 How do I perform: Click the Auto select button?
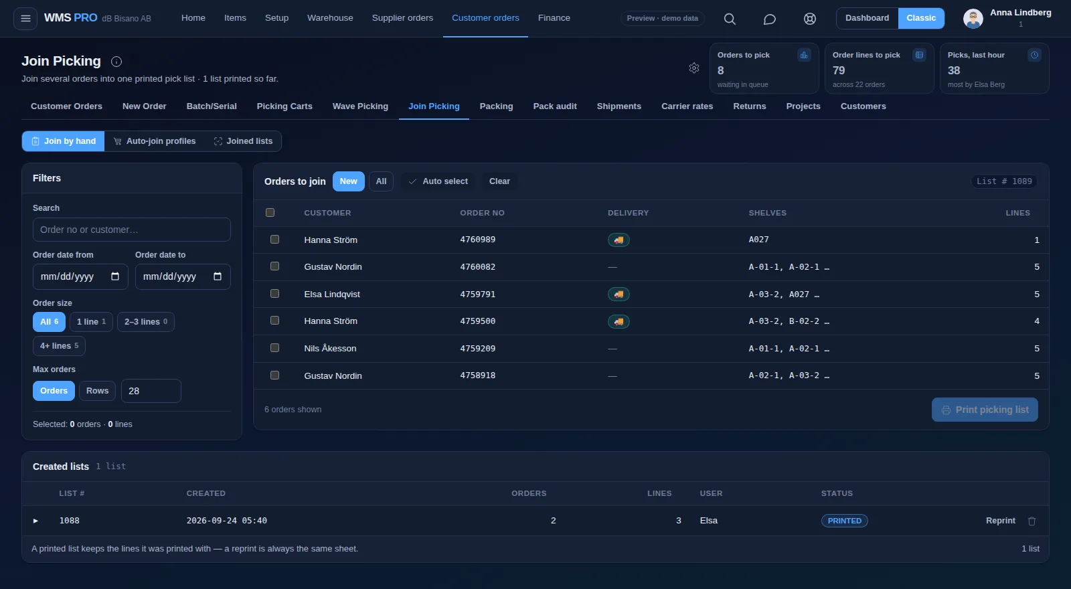pos(438,181)
